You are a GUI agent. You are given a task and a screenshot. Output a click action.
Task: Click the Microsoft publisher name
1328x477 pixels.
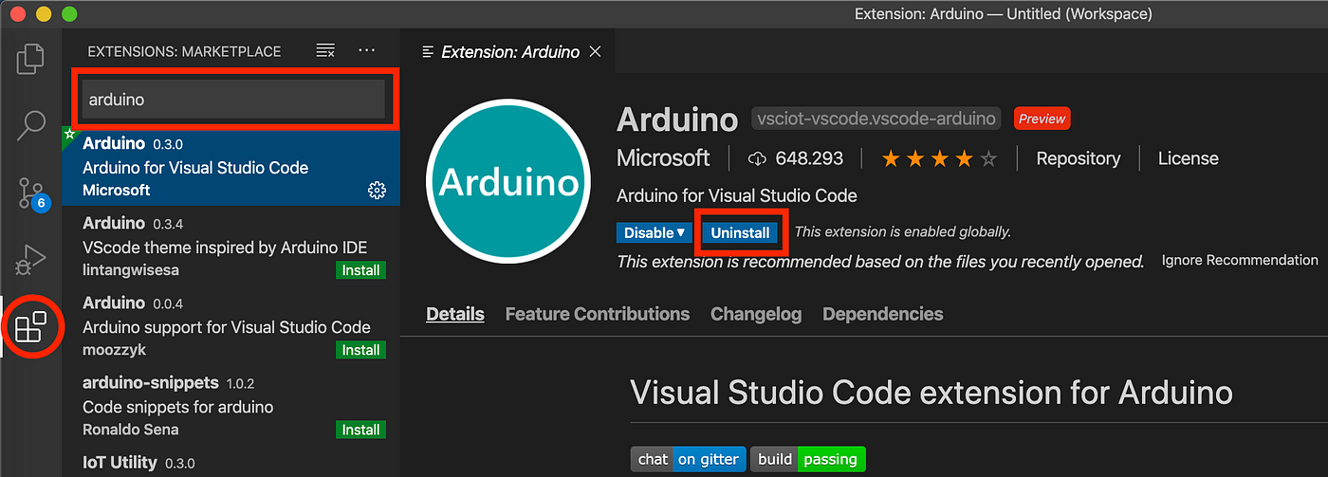(x=663, y=158)
